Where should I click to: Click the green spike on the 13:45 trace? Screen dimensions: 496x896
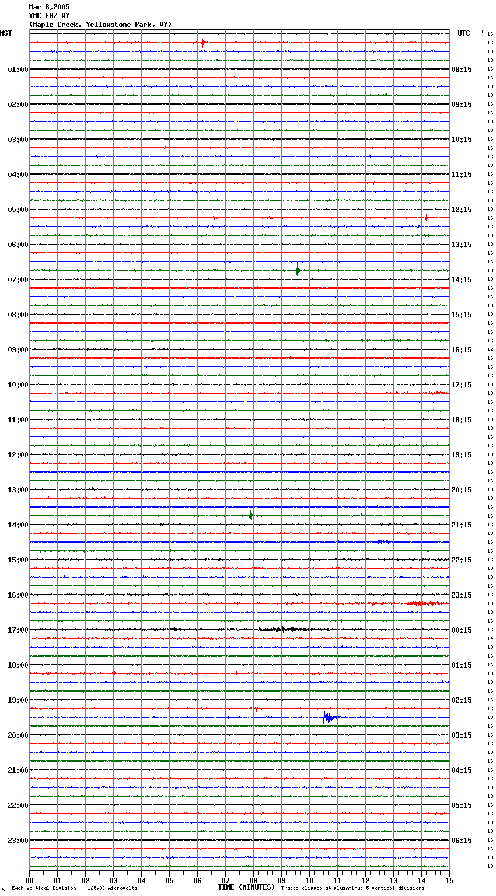tap(251, 516)
